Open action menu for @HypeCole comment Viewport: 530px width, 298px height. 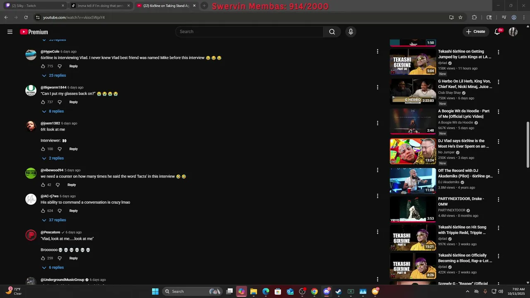tap(377, 51)
